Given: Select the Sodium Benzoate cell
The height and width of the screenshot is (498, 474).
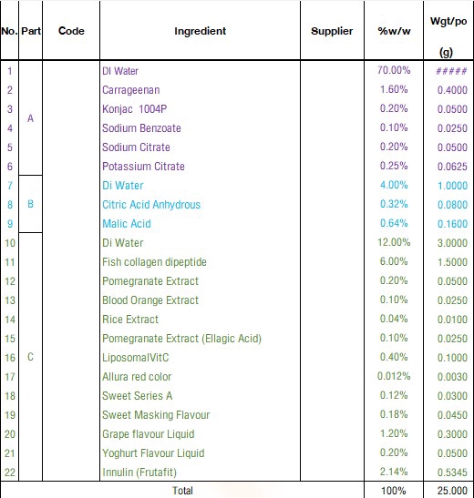Looking at the screenshot, I should [200, 128].
